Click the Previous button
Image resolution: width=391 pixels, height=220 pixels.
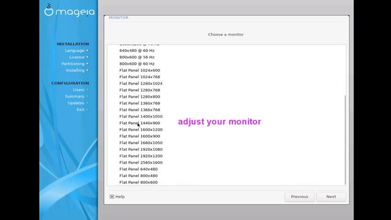tap(299, 197)
